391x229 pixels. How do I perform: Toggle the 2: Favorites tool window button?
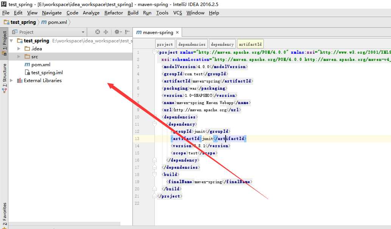(4, 215)
